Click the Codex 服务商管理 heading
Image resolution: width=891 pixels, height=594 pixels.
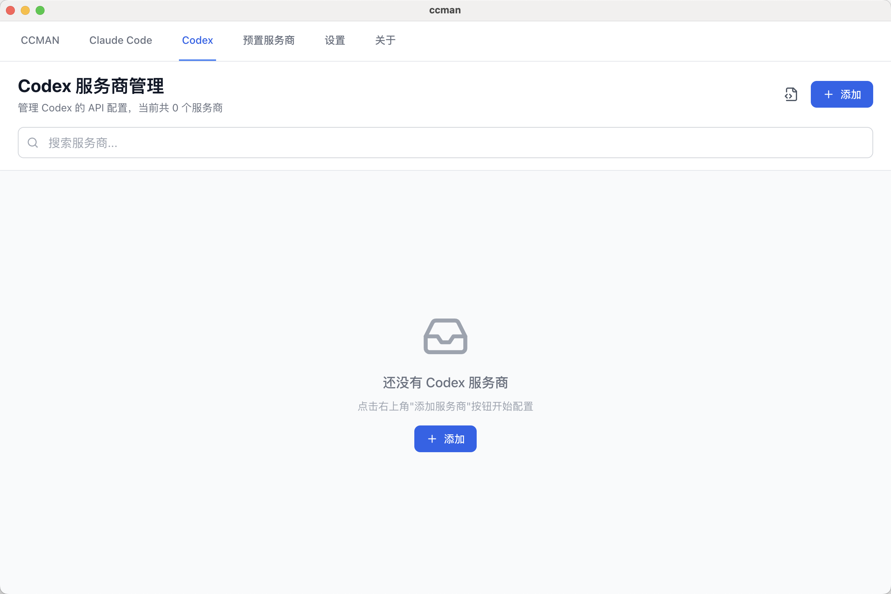(91, 86)
